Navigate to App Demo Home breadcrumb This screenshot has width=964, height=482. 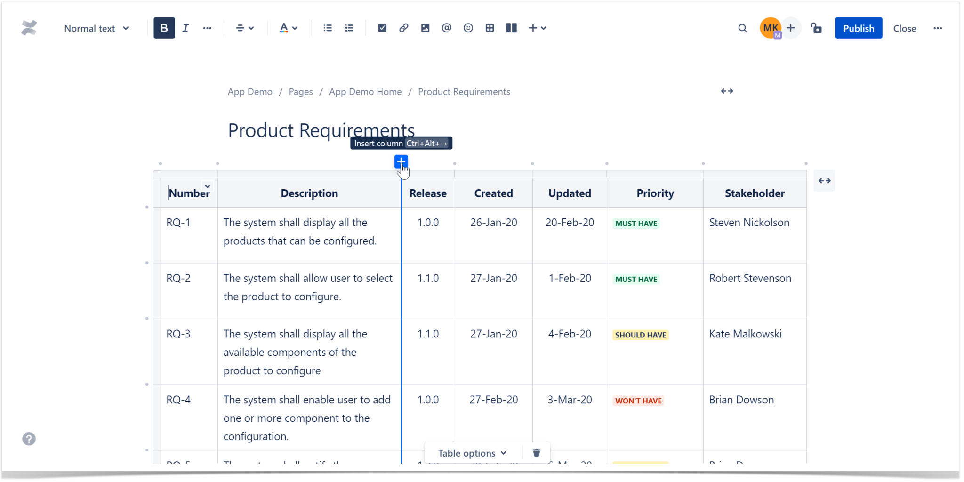[365, 91]
